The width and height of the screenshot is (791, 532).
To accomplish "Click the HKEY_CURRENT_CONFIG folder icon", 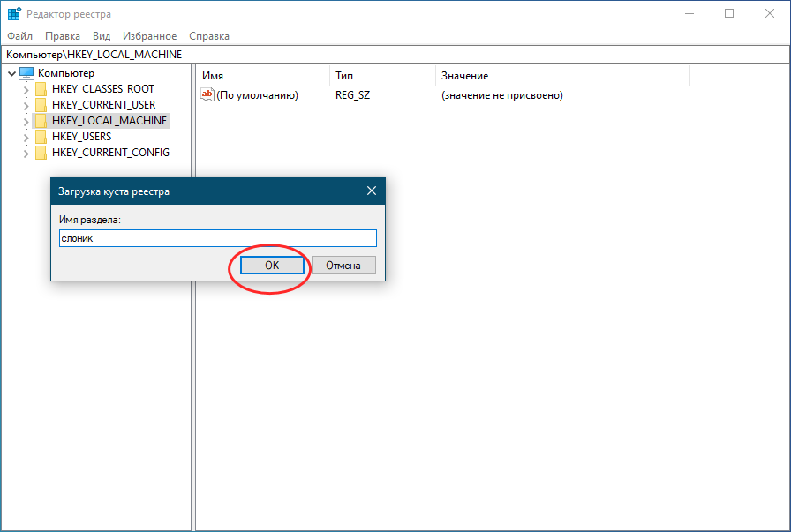I will (x=41, y=153).
